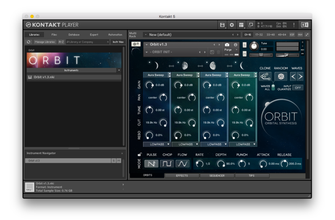This screenshot has width=335, height=220.
Task: Click the CLONE nodes icon
Action: point(265,77)
